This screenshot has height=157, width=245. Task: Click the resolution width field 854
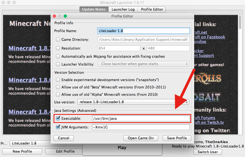pyautogui.click(x=119, y=48)
